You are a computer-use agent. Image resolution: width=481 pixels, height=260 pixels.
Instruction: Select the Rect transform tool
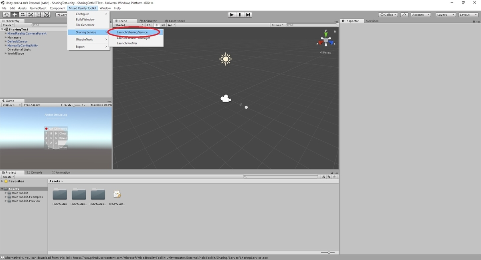pyautogui.click(x=38, y=15)
